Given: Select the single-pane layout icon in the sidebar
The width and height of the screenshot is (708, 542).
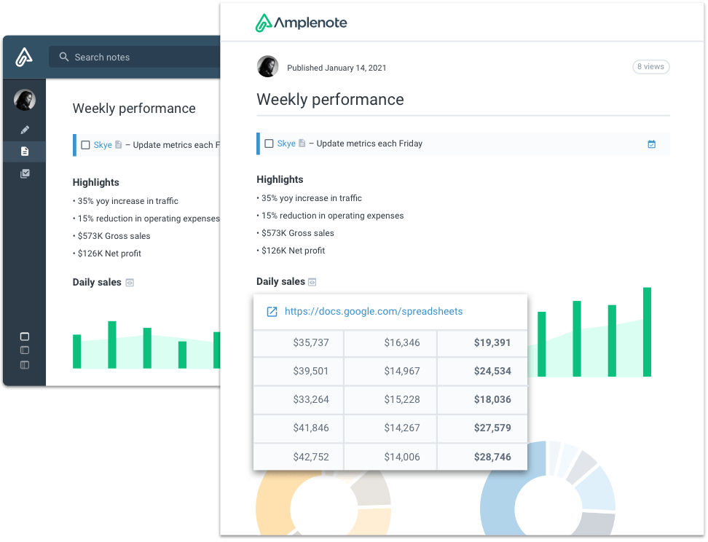Looking at the screenshot, I should click(x=25, y=337).
